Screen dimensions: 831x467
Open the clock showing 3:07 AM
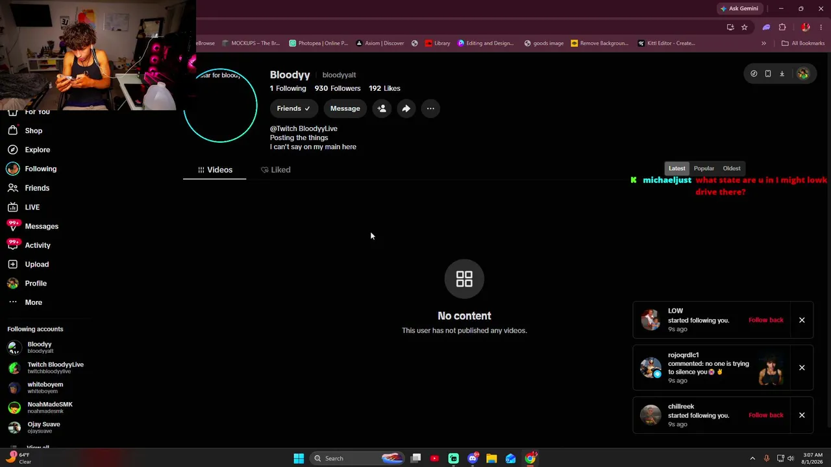(x=813, y=459)
